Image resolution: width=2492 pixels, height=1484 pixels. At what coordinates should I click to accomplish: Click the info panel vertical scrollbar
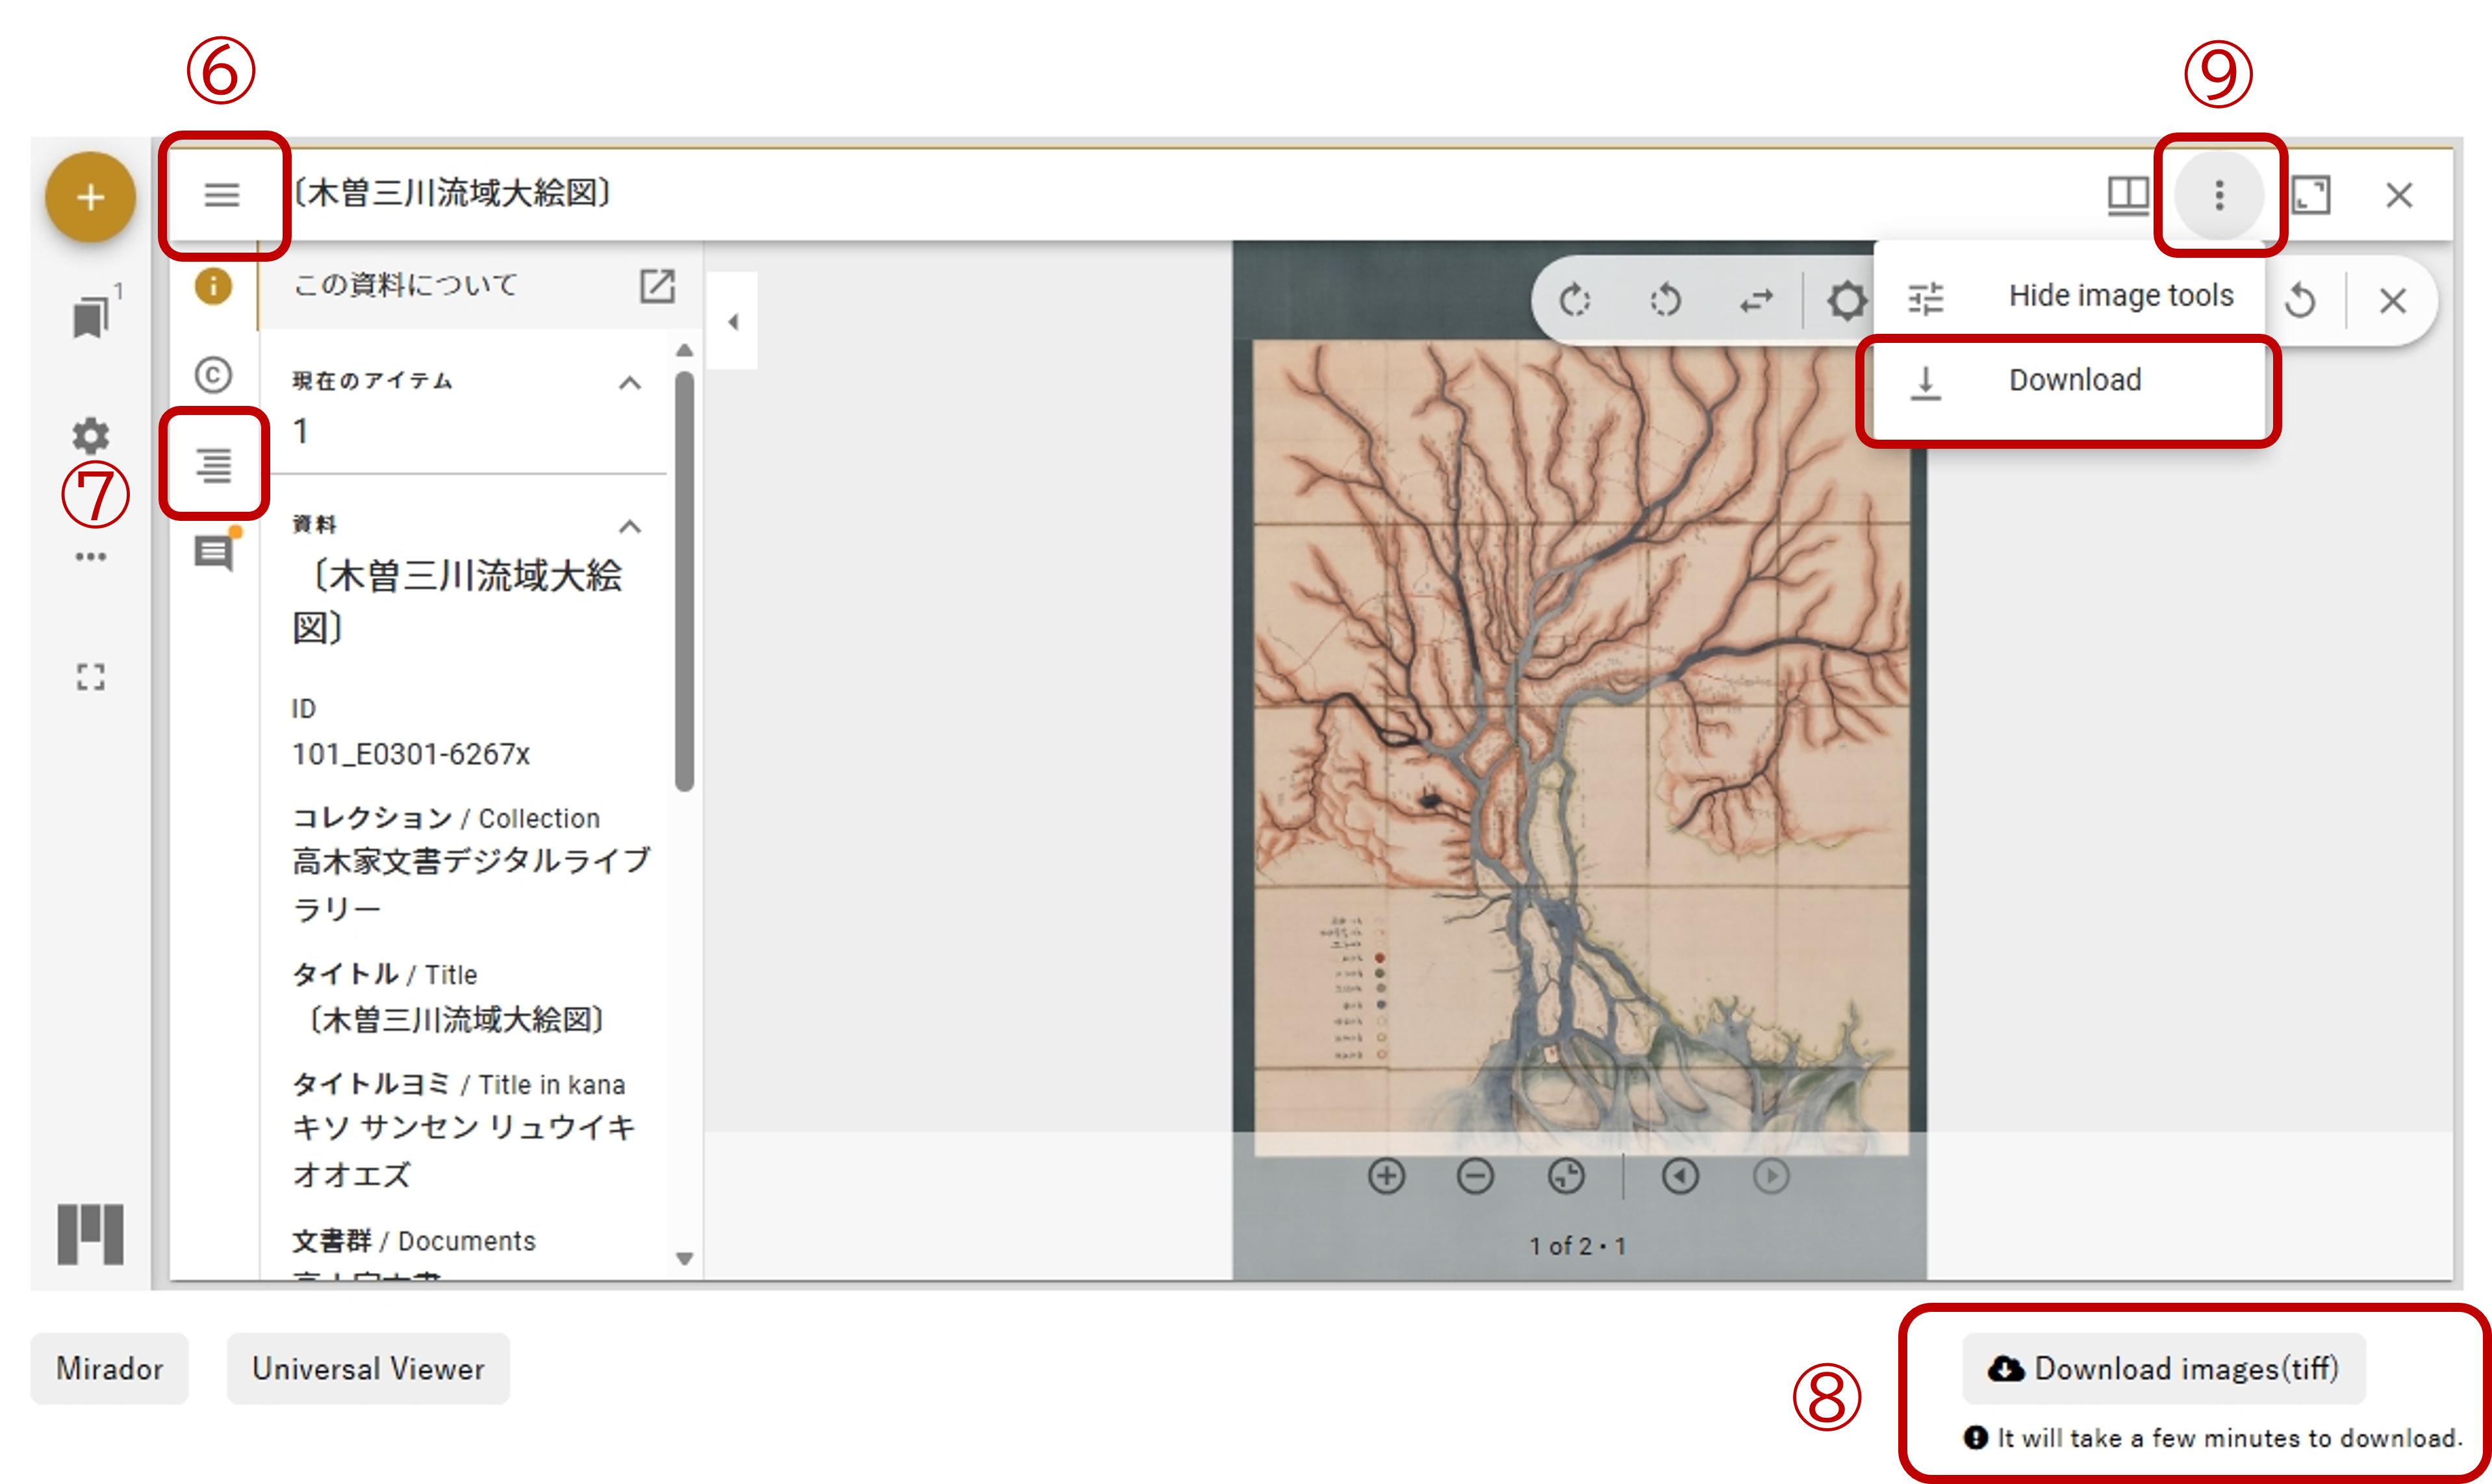click(684, 580)
